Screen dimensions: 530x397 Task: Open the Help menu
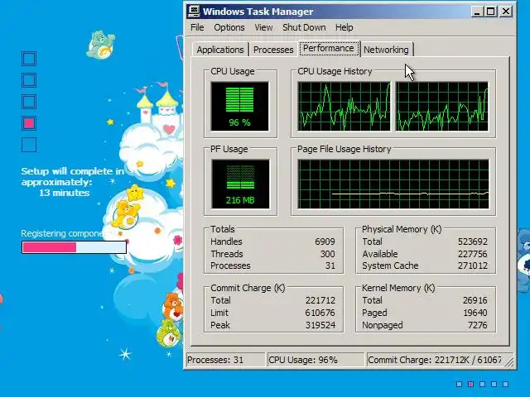pyautogui.click(x=344, y=27)
